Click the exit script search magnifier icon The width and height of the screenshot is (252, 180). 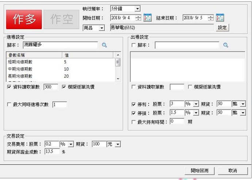point(226,45)
